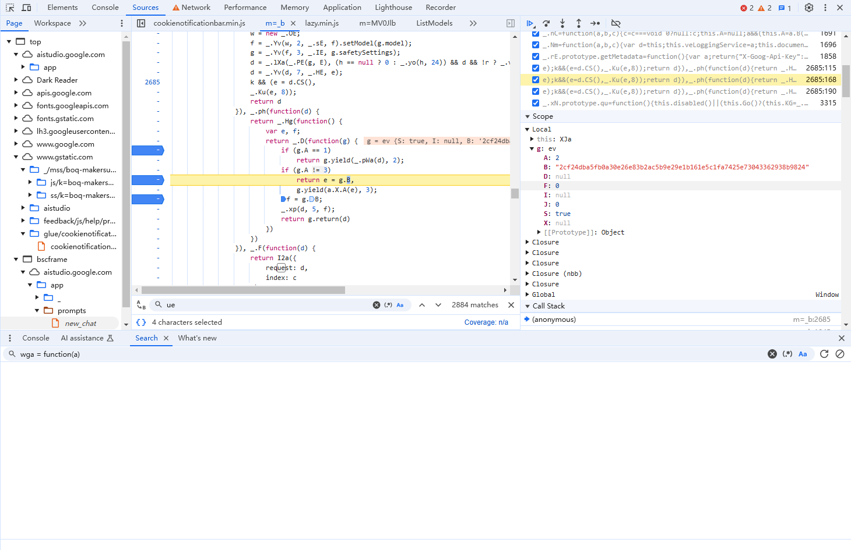This screenshot has height=550, width=851.
Task: Open the cookienotificationbar.min.js file tab
Action: [x=199, y=23]
